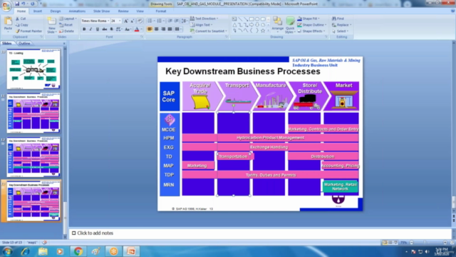Open the Shape Fill dropdown

click(309, 19)
